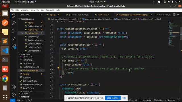Open the Visual Studio Code app menu in top bar
The image size is (182, 102).
[x=25, y=2]
